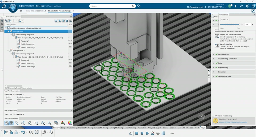Step forward in simulation playback
Screen dimensions: 256x137
pyautogui.click(x=147, y=133)
